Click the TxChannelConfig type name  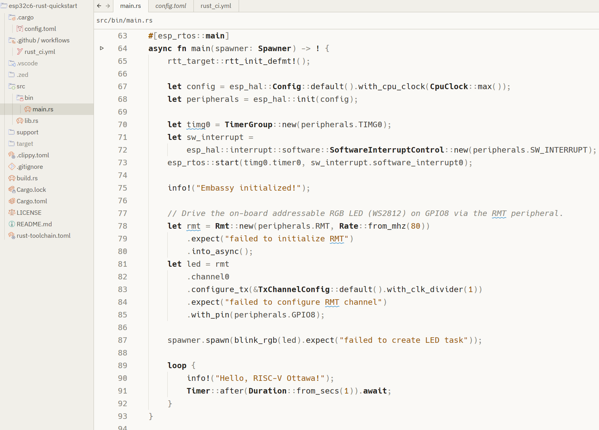pos(294,289)
